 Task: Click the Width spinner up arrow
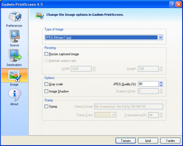pyautogui.click(x=94, y=67)
